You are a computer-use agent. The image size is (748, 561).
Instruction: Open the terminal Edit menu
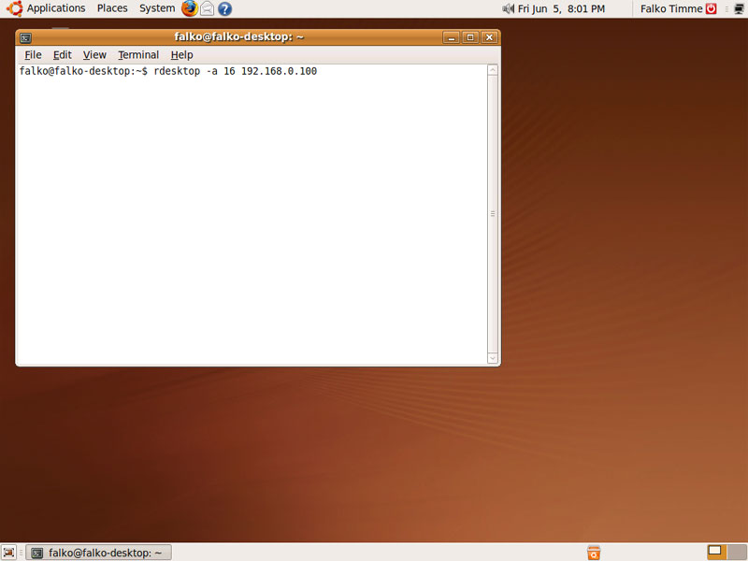pos(62,55)
